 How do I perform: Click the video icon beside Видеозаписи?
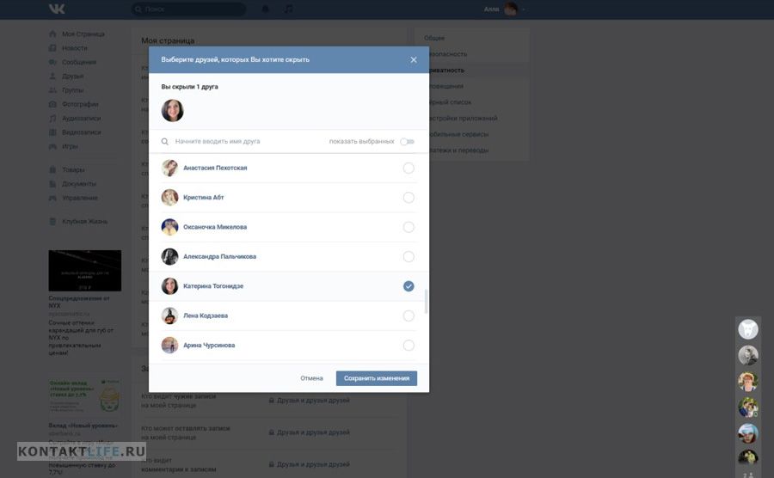coord(52,132)
